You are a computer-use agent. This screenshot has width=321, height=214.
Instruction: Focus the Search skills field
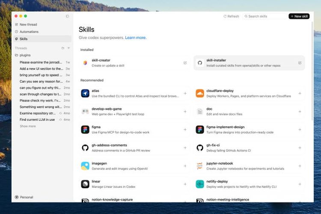pos(265,16)
